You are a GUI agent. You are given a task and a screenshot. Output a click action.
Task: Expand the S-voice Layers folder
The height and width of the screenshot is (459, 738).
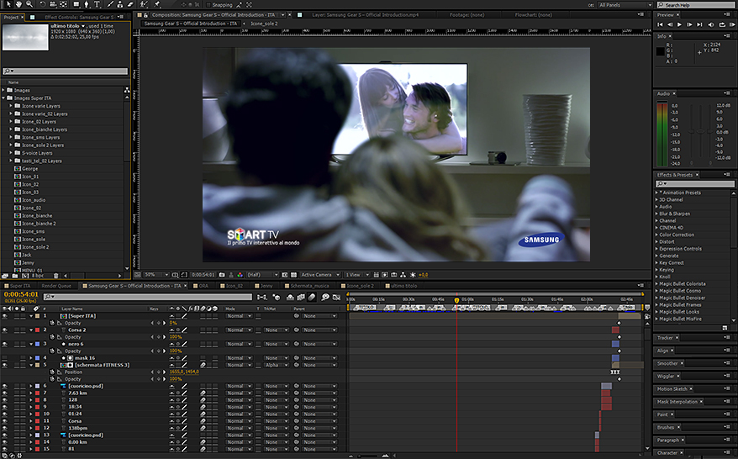pos(11,152)
